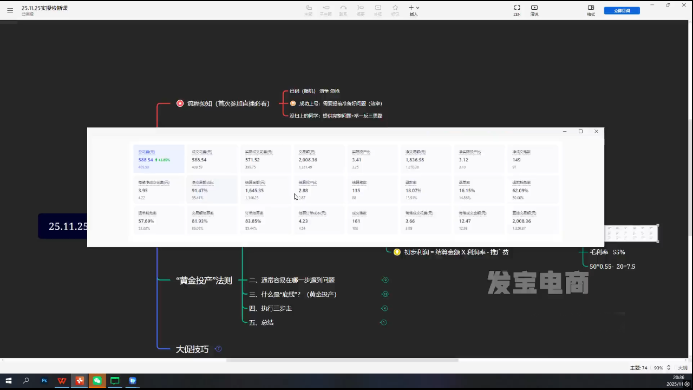
Task: Open WeChat from the taskbar
Action: pos(97,381)
